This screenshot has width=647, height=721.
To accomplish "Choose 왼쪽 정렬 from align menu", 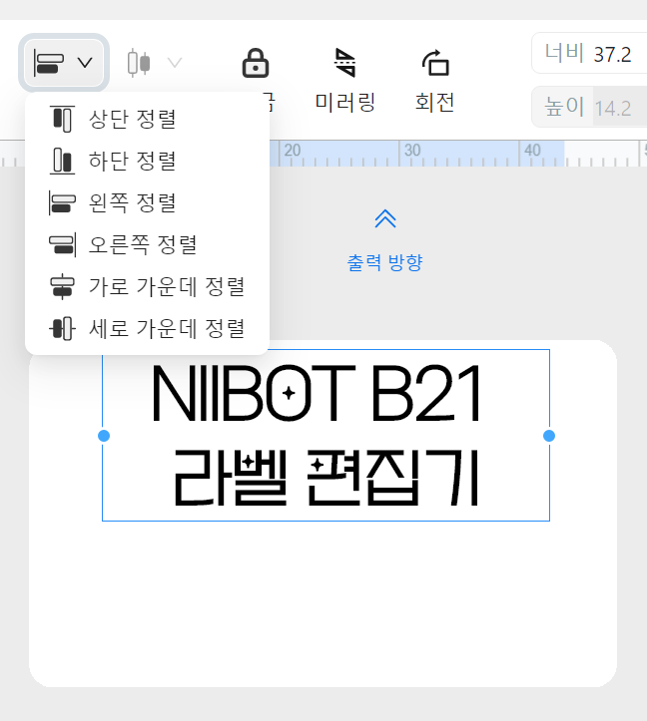I will [147, 202].
